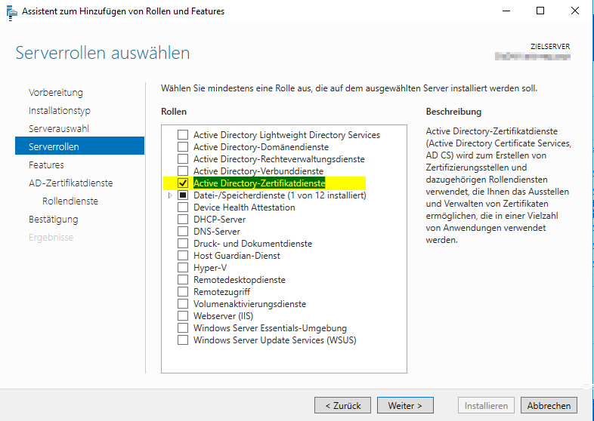This screenshot has height=421, width=594.
Task: Select Datei-/Speicherdienste role label
Action: [x=280, y=195]
